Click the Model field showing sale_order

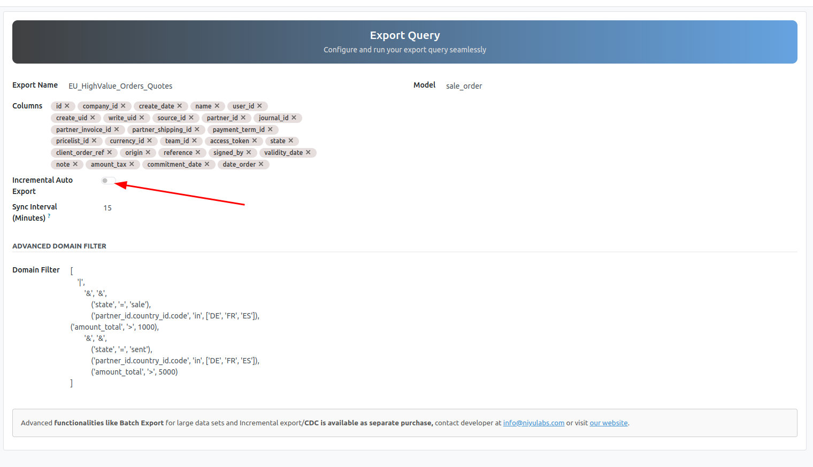point(464,86)
